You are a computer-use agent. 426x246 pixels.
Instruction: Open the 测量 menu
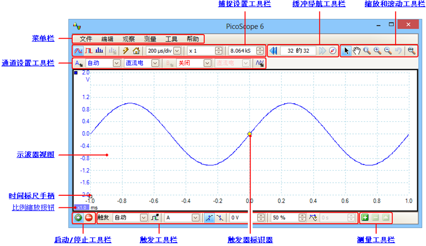(x=150, y=39)
